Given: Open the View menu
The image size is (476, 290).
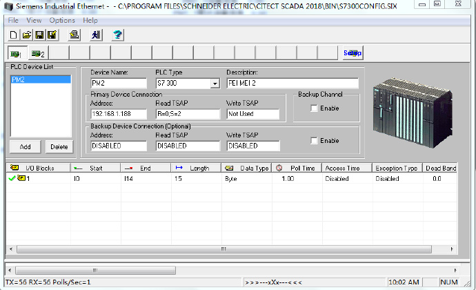Looking at the screenshot, I should [34, 20].
